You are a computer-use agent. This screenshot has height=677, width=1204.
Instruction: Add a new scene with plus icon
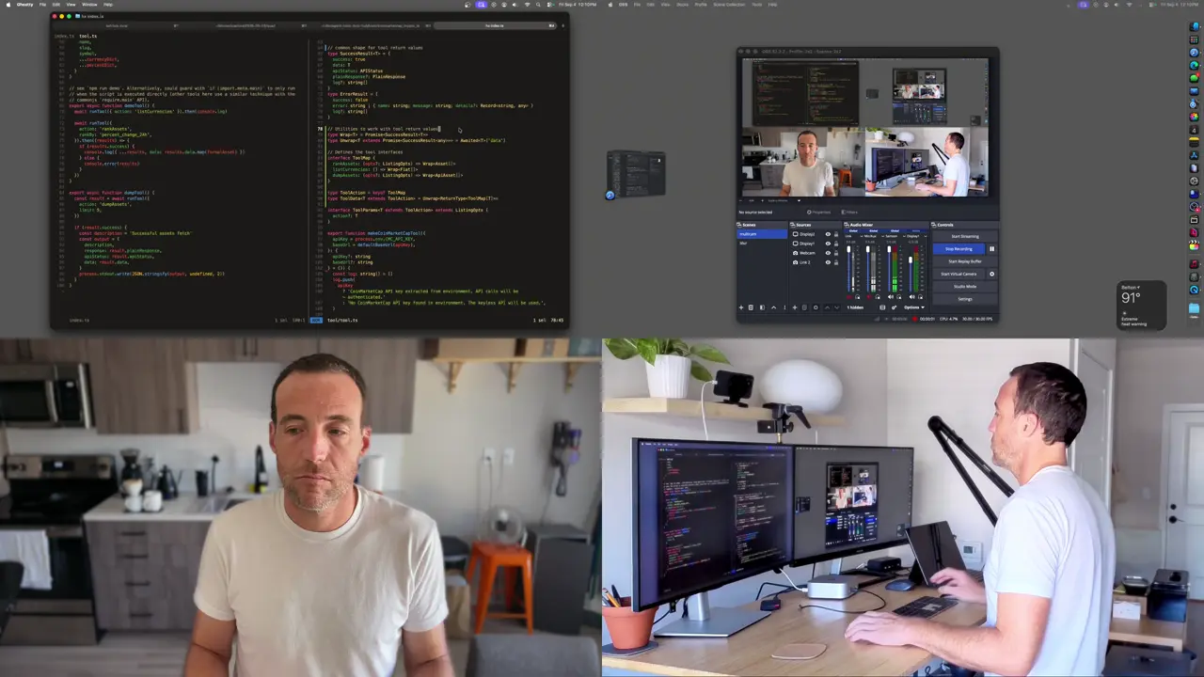click(741, 307)
